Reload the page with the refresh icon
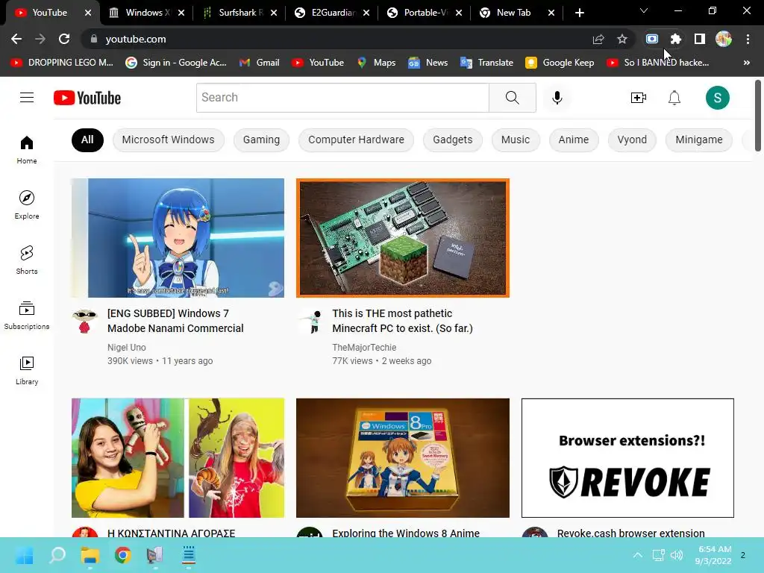The height and width of the screenshot is (573, 764). (64, 39)
